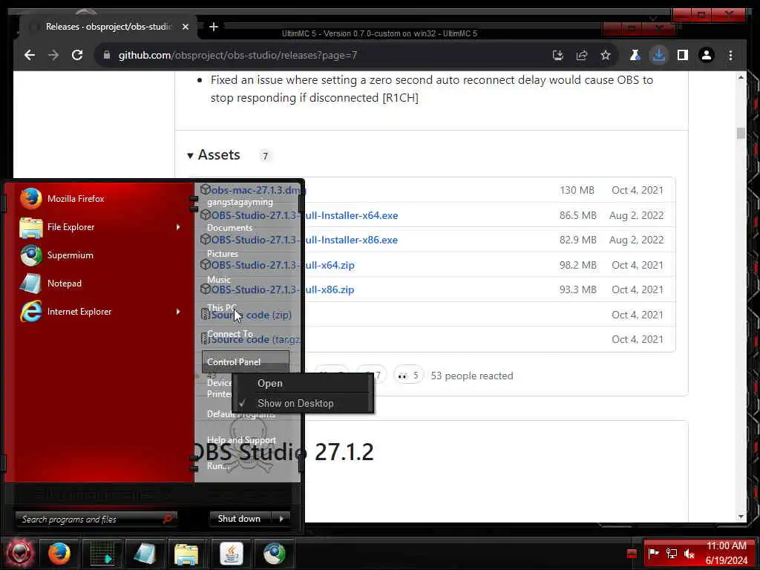Open Help and Support
Screen dimensions: 760x570
(x=241, y=440)
